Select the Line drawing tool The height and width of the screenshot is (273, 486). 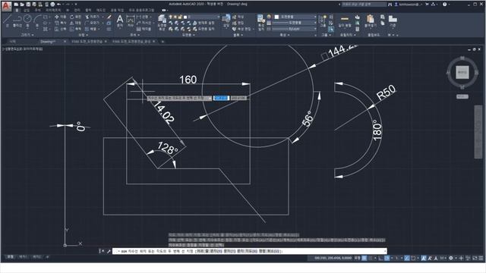(8, 20)
